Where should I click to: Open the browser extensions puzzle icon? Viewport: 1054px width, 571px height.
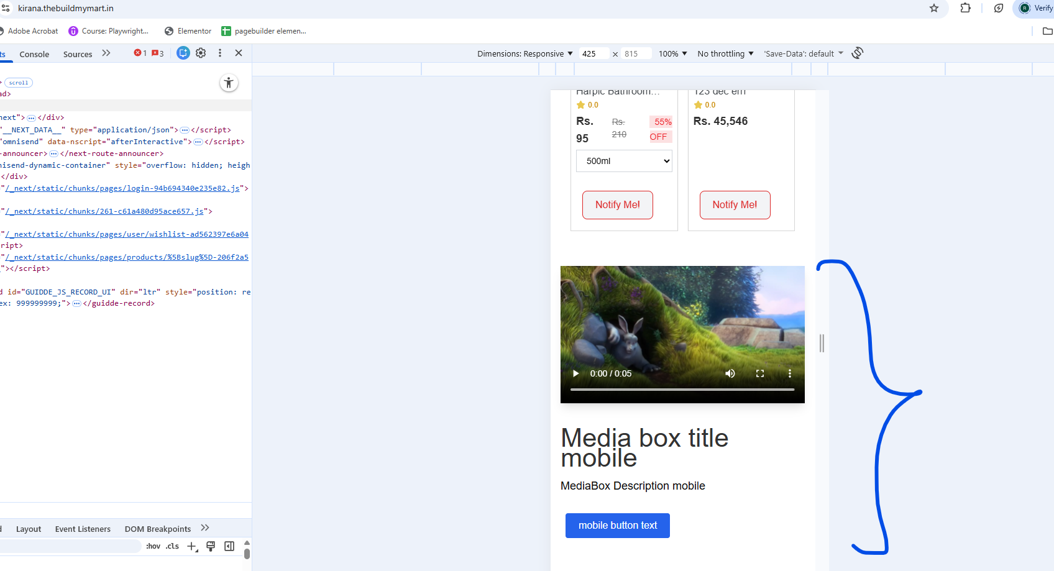[966, 8]
